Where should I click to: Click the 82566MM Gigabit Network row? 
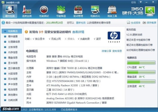[76, 103]
